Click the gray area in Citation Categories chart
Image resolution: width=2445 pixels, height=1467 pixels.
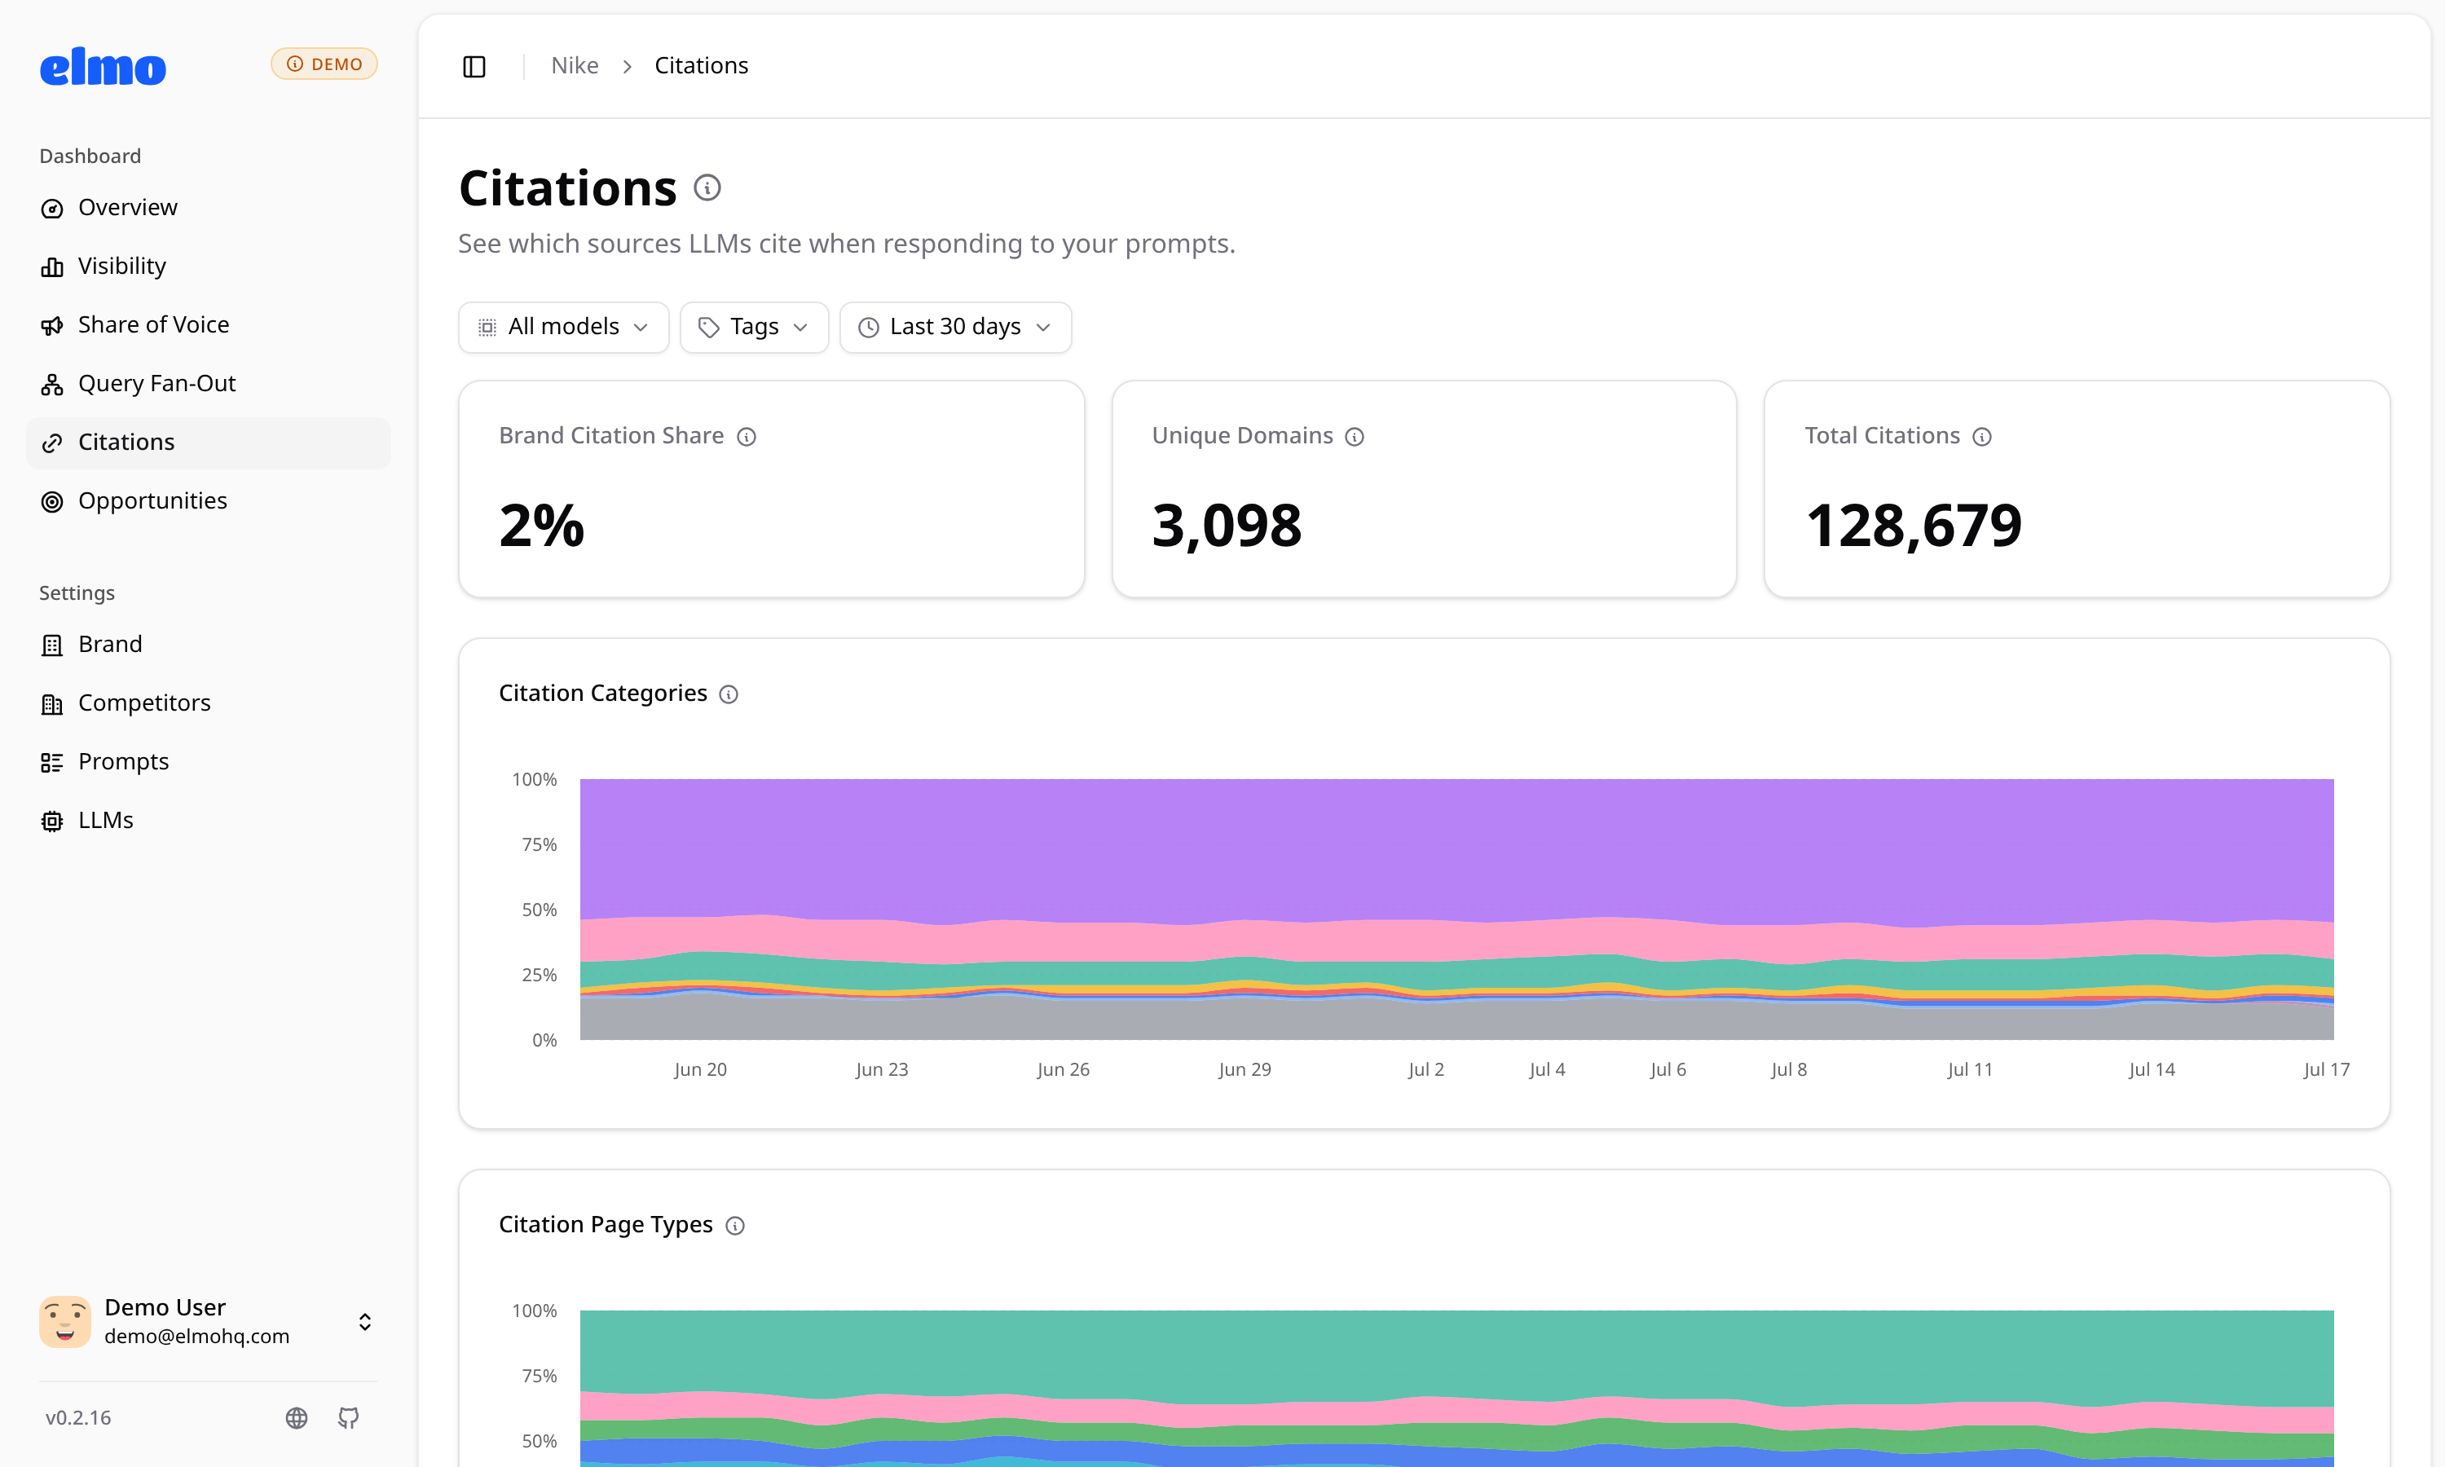1456,1020
